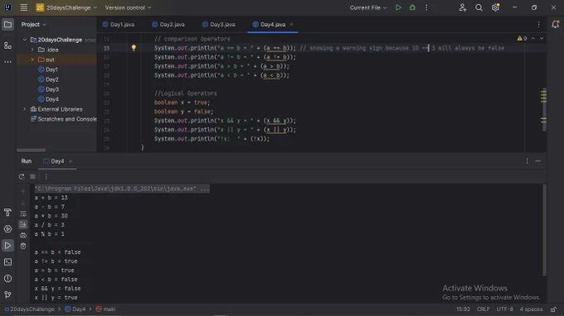The height and width of the screenshot is (316, 564).
Task: Toggle scroll to end in console
Action: click(23, 224)
